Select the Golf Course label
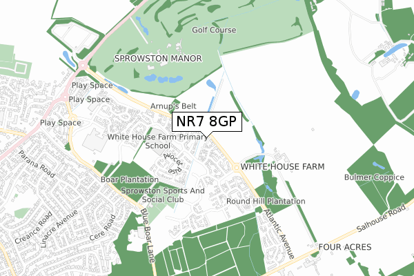Screen dimensions: 414x276 pyautogui.click(x=214, y=30)
